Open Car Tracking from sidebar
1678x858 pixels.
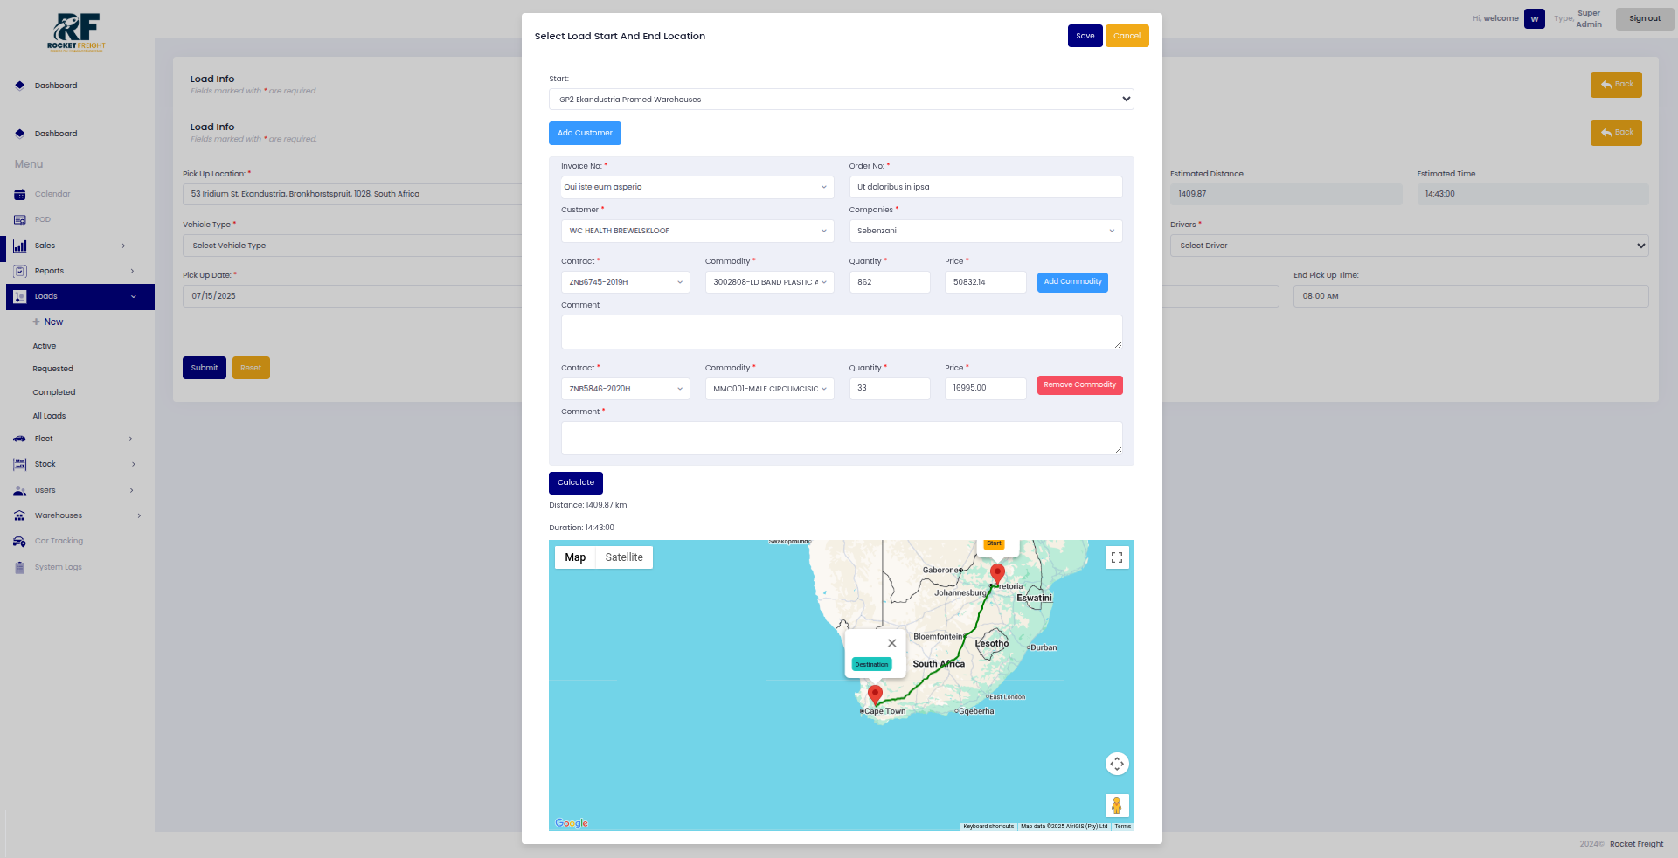pyautogui.click(x=59, y=541)
